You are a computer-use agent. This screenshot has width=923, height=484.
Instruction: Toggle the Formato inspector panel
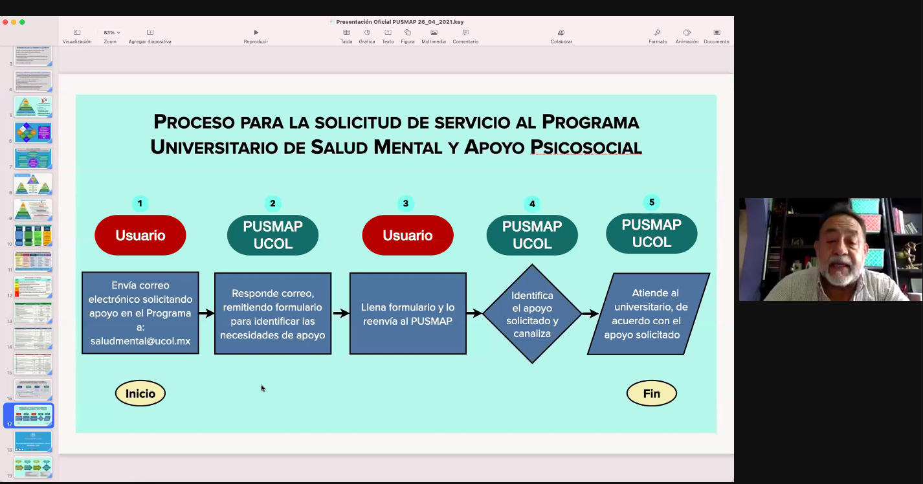658,32
